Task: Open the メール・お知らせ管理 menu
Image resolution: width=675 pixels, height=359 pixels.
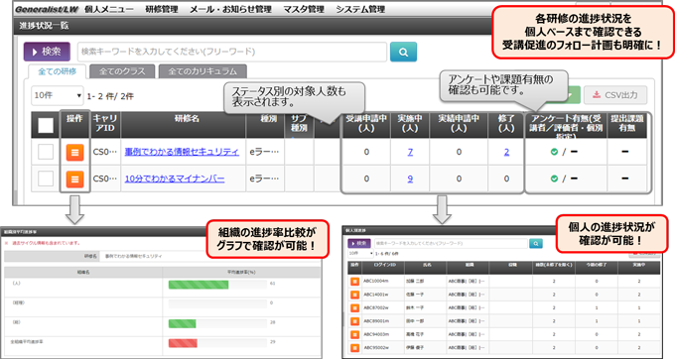Action: click(x=230, y=9)
